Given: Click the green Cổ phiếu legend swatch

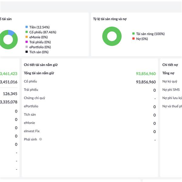Looking at the screenshot, I should point(27,32).
